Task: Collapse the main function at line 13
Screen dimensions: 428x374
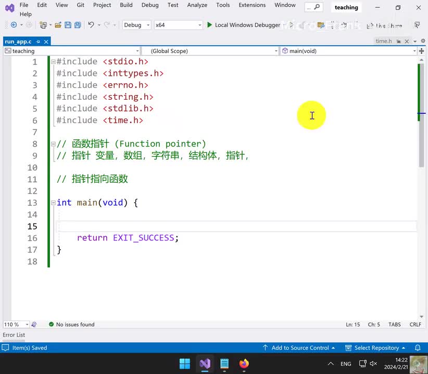Action: pos(54,203)
